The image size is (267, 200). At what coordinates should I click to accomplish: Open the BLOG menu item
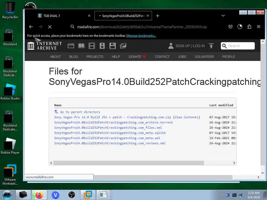(74, 57)
